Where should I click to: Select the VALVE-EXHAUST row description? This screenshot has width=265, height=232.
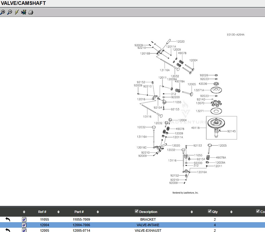[148, 230]
